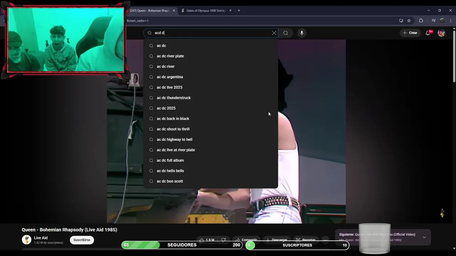Choose the suggestion 'ac dc 2025'
Screen dimensions: 456x256
(211, 108)
